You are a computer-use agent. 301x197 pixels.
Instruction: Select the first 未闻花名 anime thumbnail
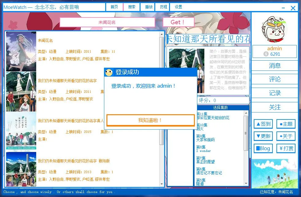coord(21,51)
